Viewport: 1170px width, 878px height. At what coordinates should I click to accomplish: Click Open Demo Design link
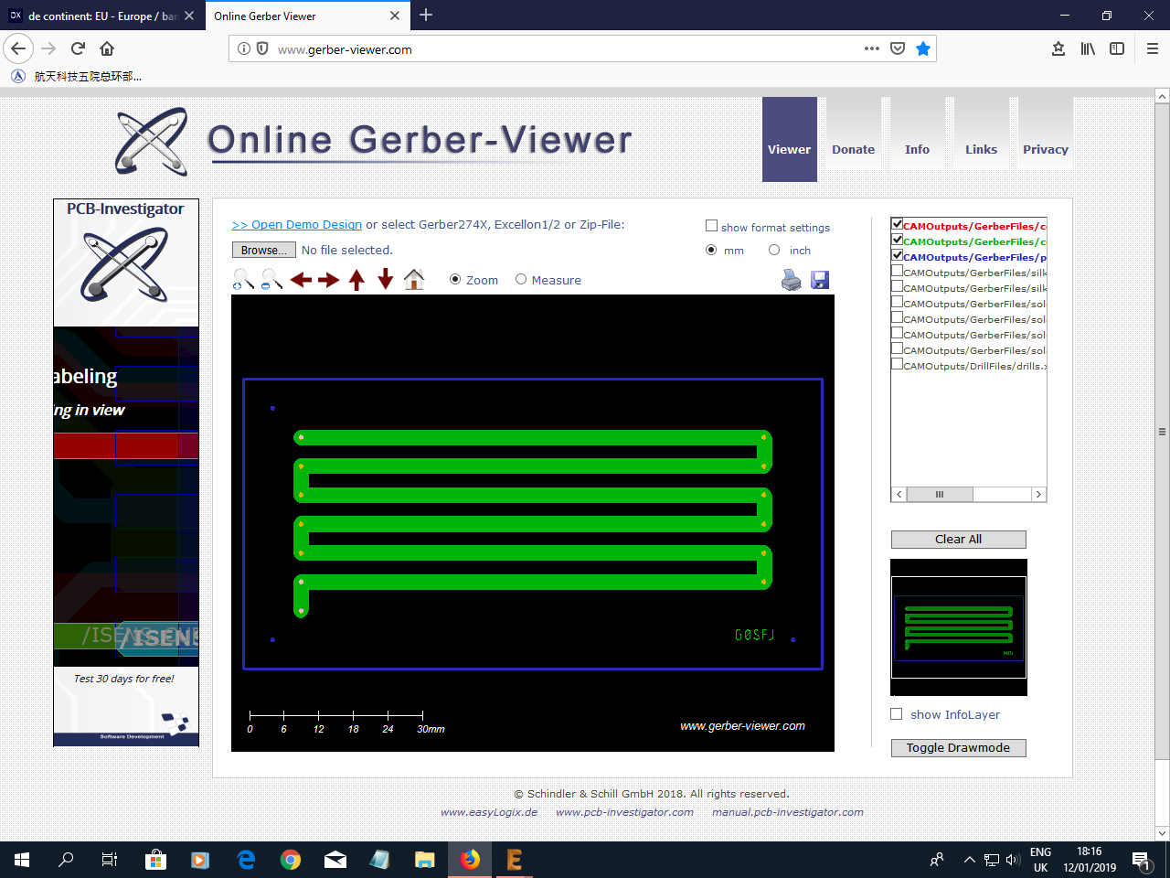pos(297,225)
